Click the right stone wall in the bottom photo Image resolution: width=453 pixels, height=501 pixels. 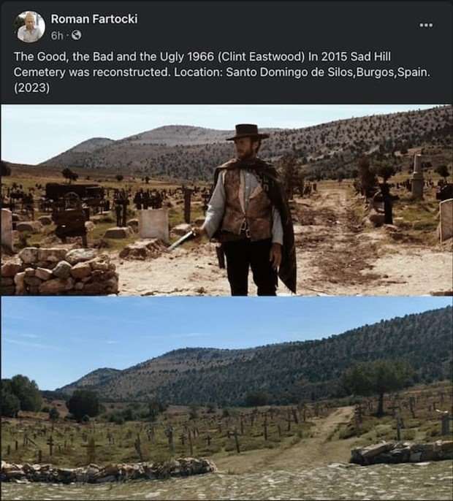[x=402, y=452]
